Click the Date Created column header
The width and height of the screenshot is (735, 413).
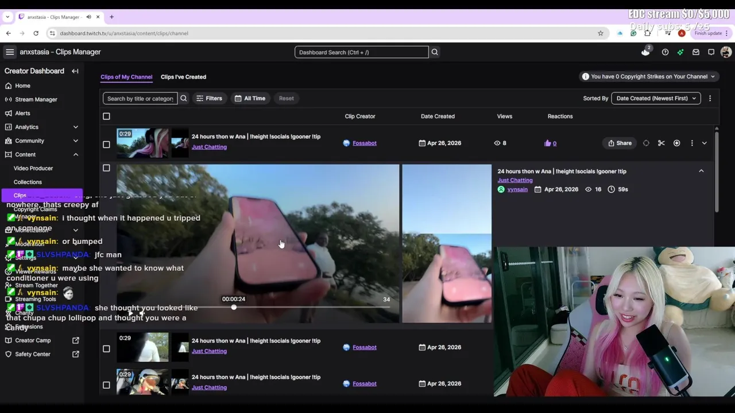tap(438, 116)
